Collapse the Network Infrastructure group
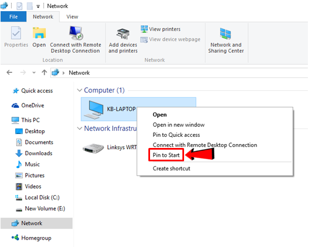The image size is (309, 247). coord(79,129)
